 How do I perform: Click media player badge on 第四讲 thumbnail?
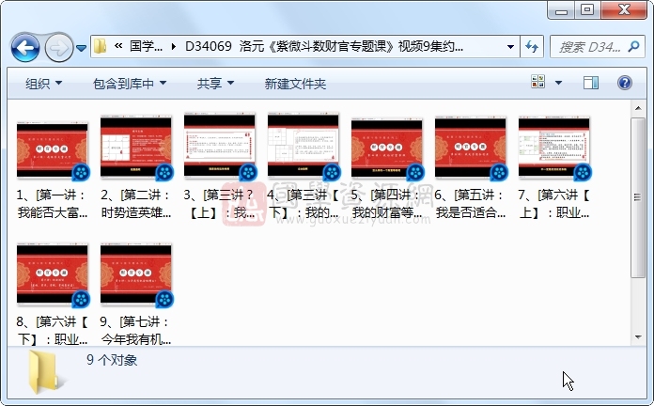click(415, 173)
